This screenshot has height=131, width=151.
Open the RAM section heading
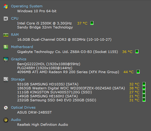(15, 35)
